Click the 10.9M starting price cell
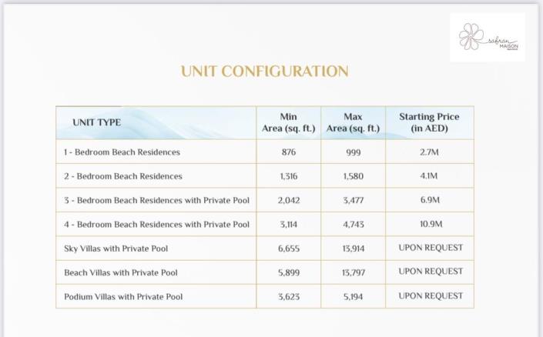543x337 pixels. click(x=429, y=225)
